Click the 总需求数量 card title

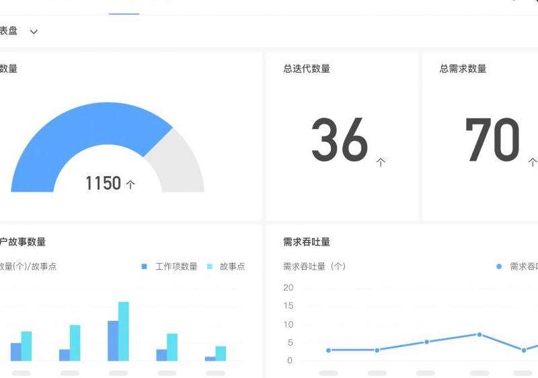[463, 69]
